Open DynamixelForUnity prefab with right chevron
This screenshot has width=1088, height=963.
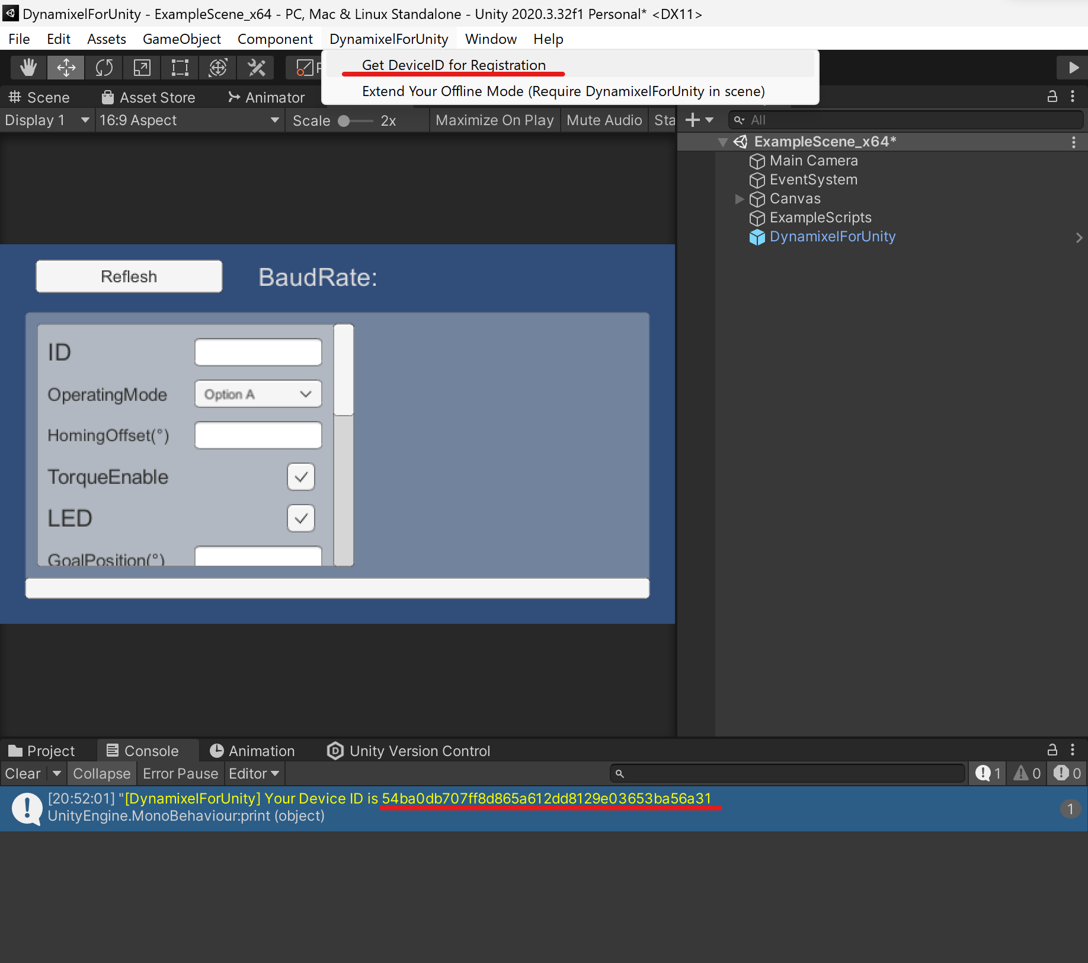tap(1079, 238)
